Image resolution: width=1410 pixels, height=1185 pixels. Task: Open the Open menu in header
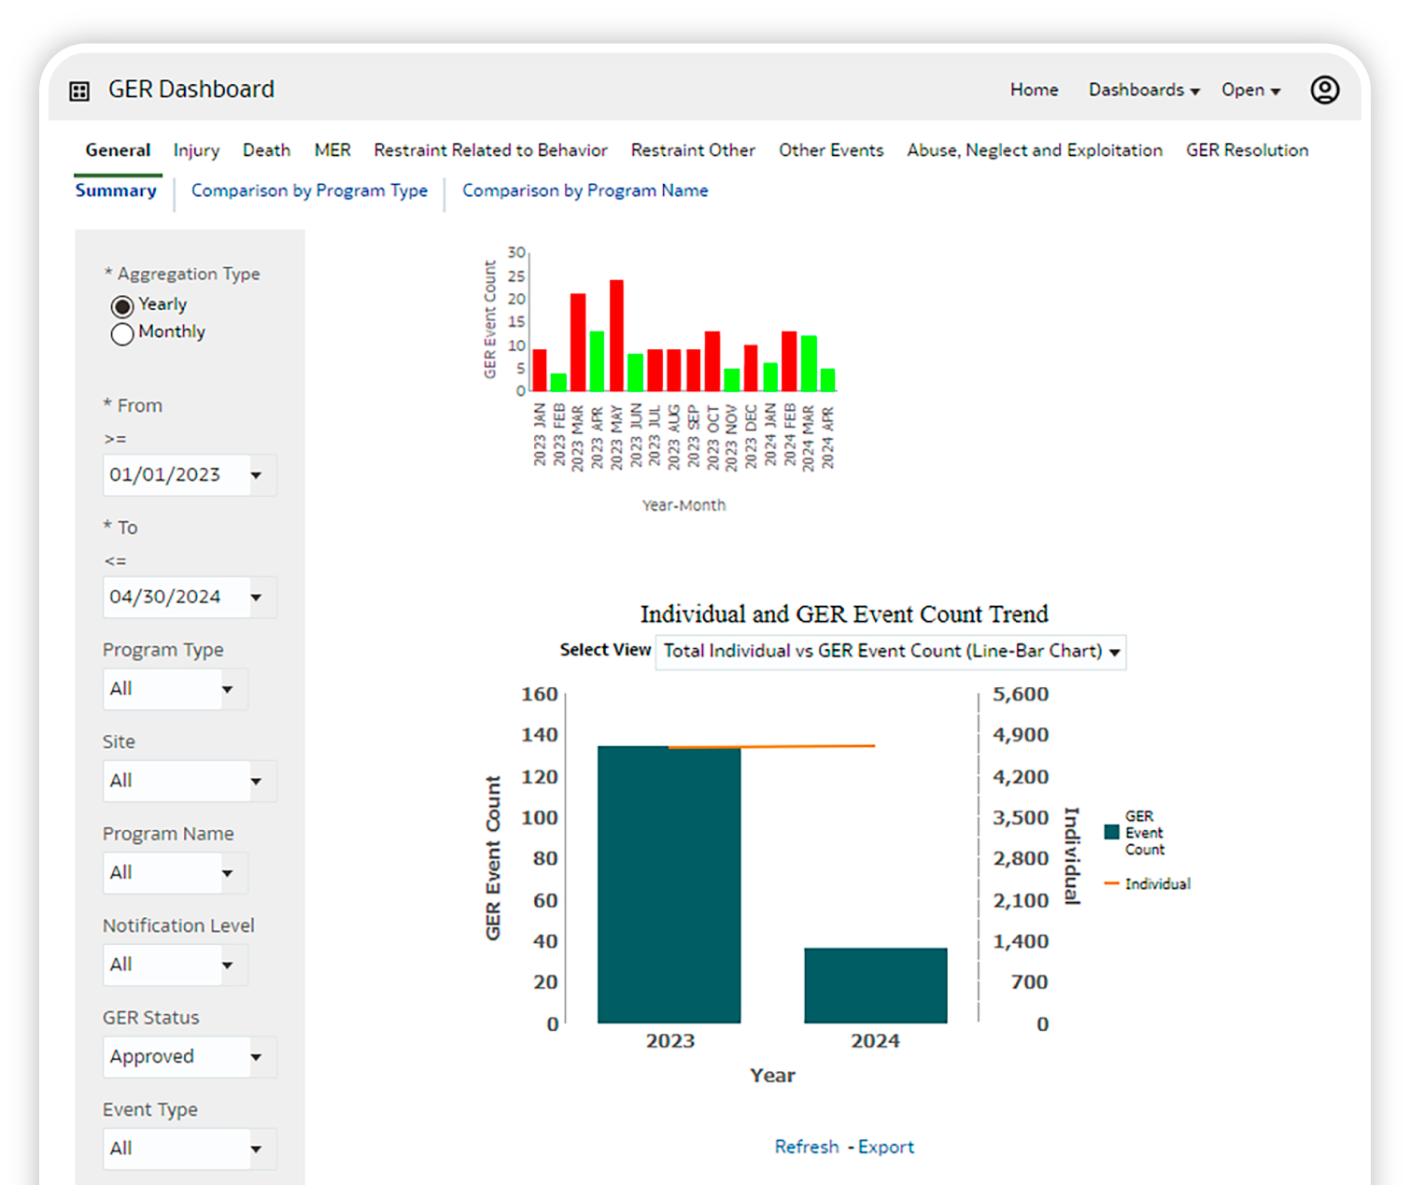click(1250, 90)
